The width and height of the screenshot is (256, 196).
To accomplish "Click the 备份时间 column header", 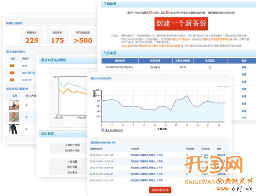I will [120, 61].
